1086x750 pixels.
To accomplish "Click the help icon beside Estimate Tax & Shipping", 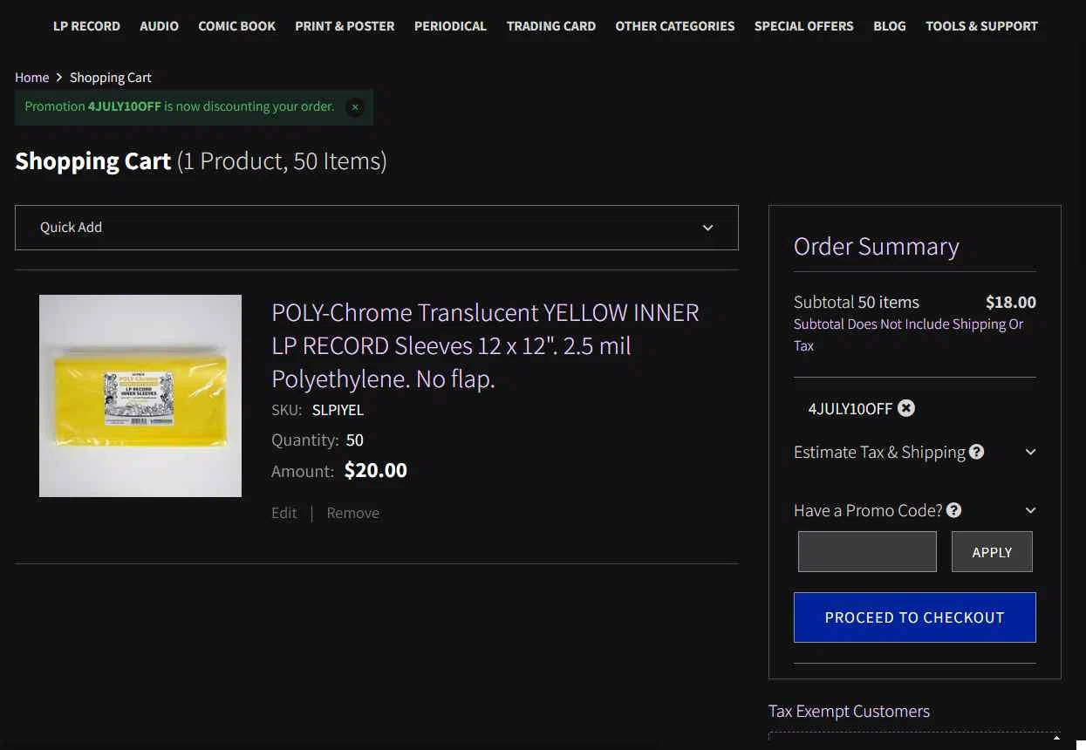I will click(x=977, y=452).
